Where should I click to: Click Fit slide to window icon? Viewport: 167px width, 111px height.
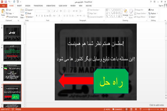coord(165,109)
